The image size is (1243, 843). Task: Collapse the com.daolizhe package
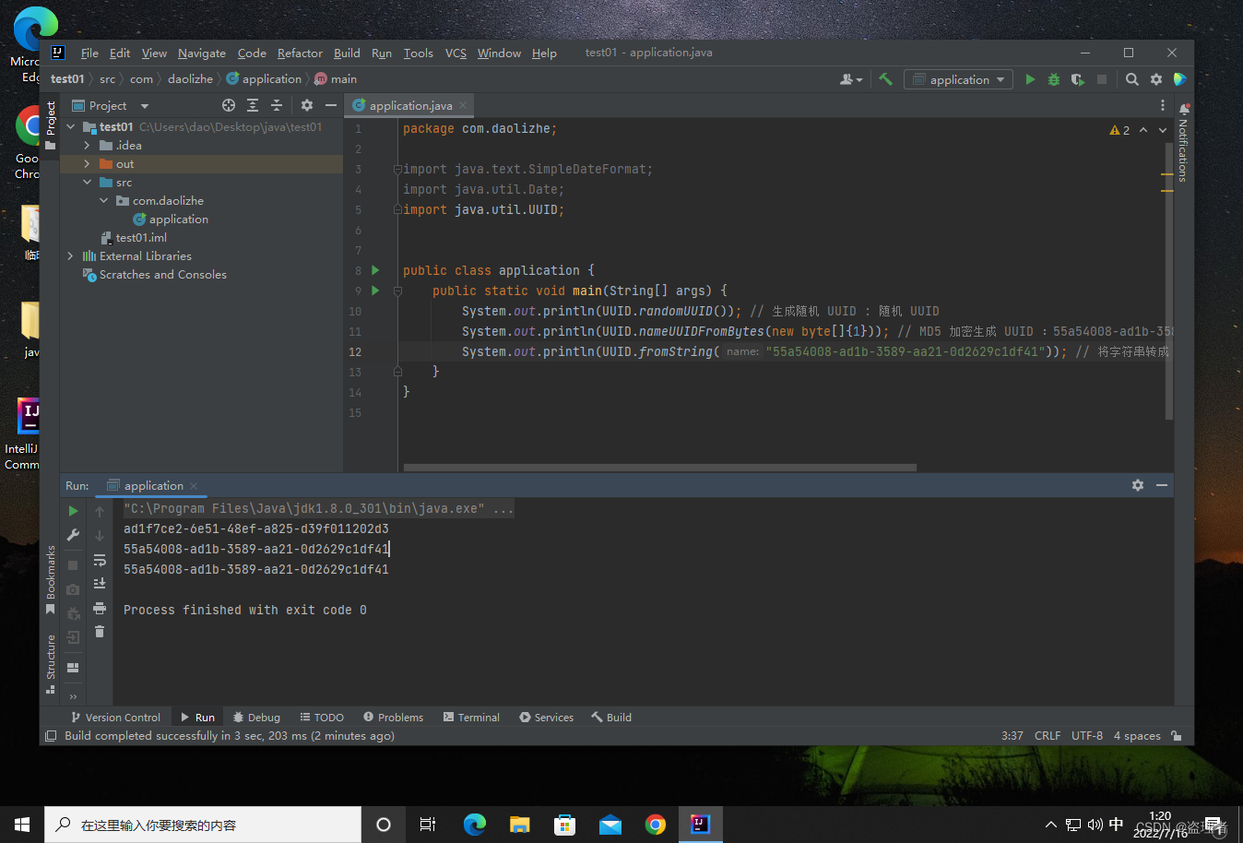[103, 201]
